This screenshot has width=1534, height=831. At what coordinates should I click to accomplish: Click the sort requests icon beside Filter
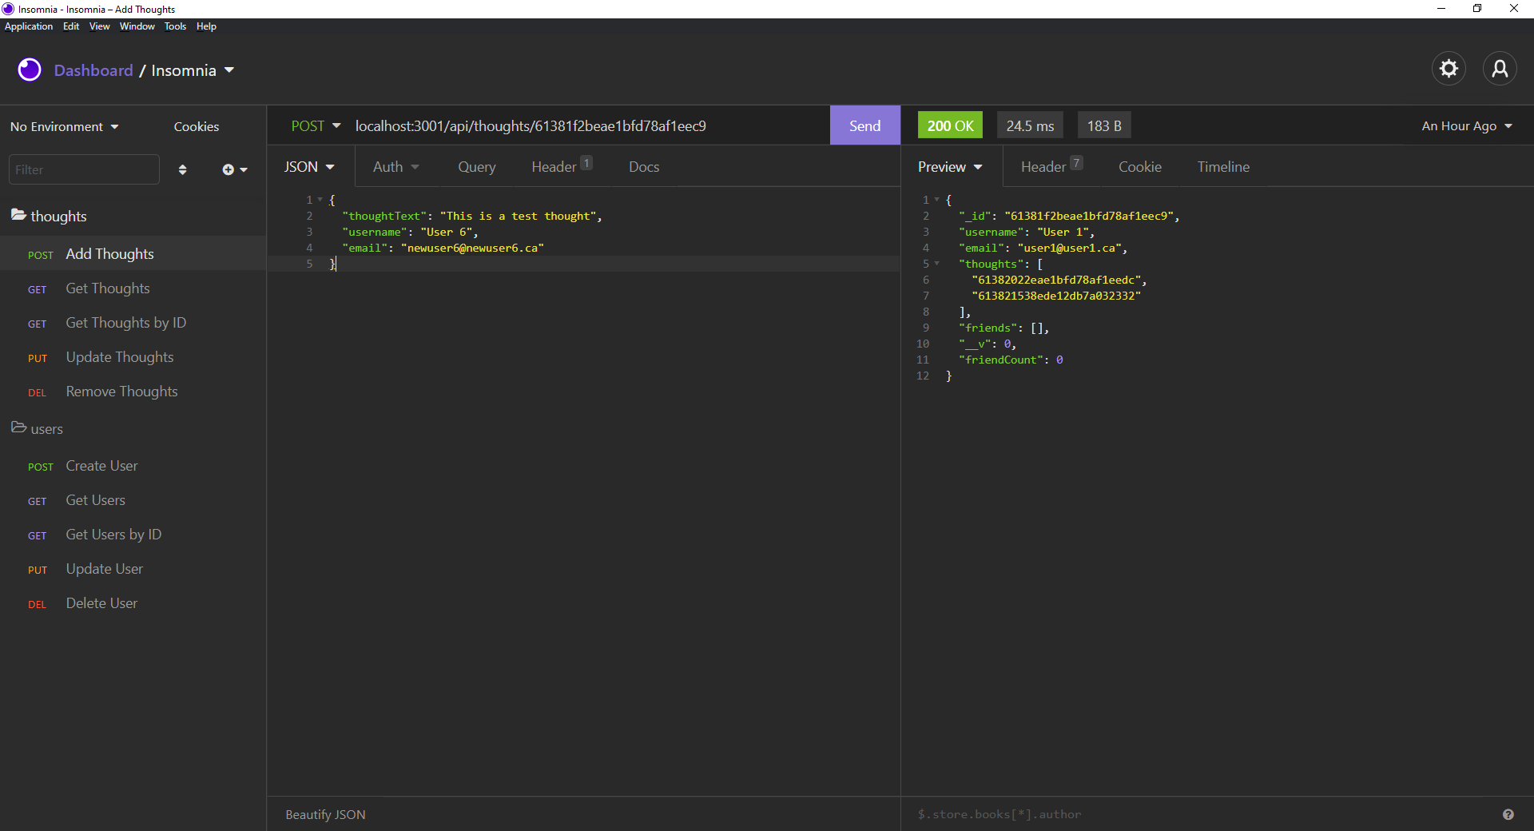[x=182, y=169]
